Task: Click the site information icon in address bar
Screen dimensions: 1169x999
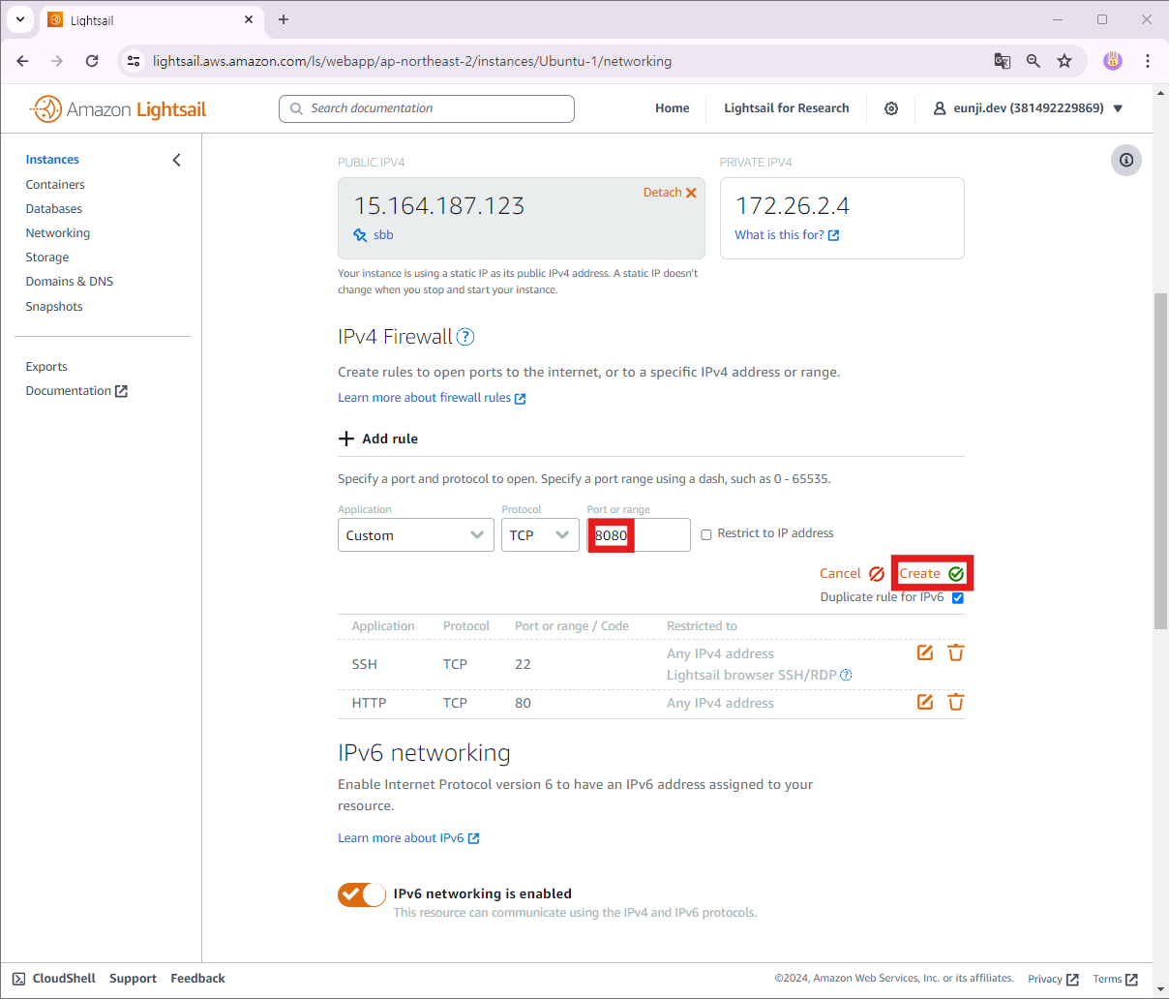Action: [x=135, y=61]
